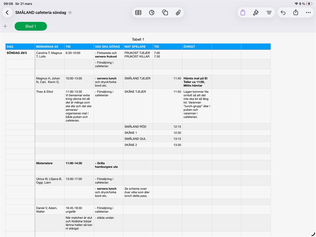Open the insert table menu
Screen dimensions: 316x237
point(138,13)
